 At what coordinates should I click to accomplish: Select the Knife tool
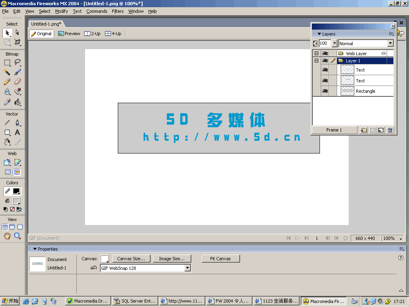pyautogui.click(x=17, y=142)
